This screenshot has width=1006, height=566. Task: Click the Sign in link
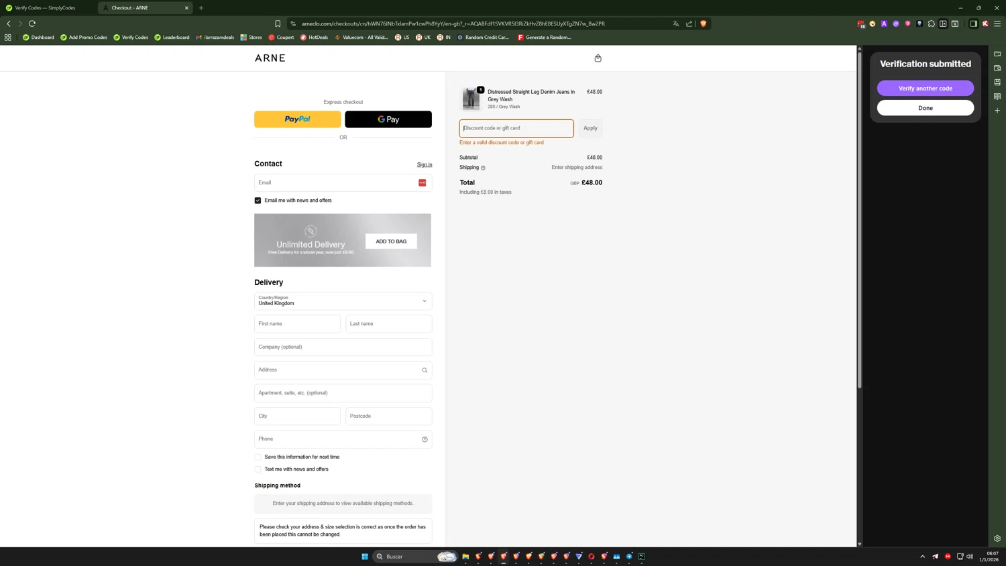coord(425,165)
